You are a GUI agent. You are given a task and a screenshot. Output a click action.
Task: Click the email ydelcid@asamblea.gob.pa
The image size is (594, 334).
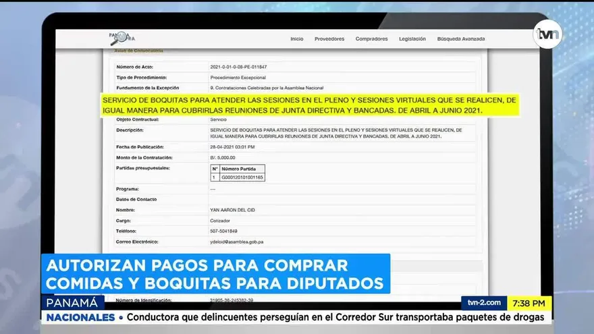click(x=236, y=242)
